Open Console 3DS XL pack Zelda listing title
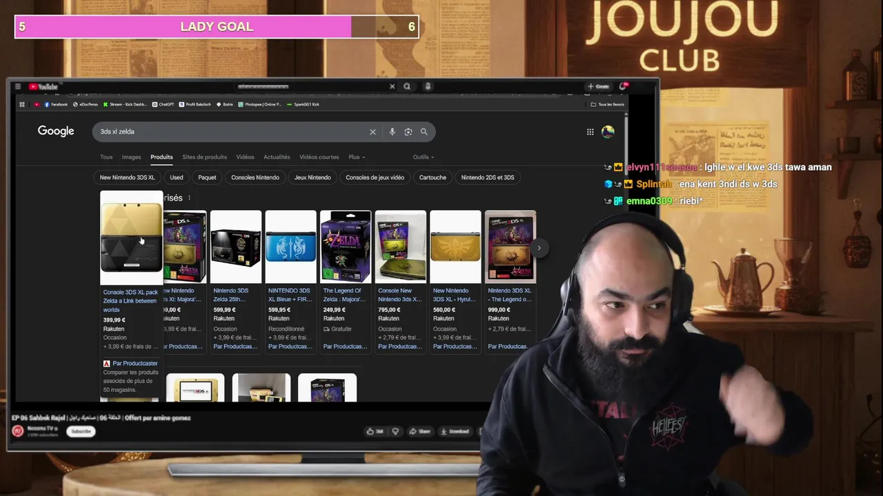Viewport: 883px width, 496px height. [130, 301]
